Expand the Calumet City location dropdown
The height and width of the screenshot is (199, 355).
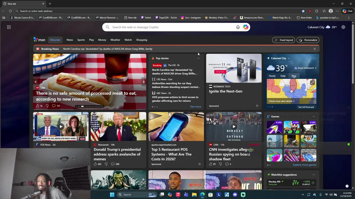coord(289,58)
